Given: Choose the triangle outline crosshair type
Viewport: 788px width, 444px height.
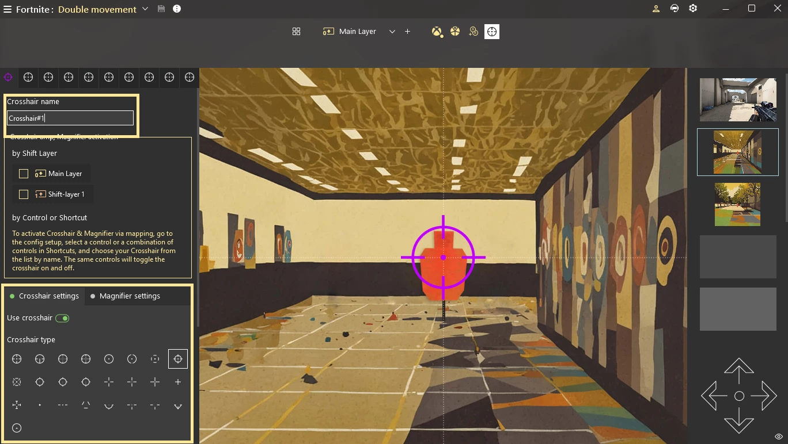Looking at the screenshot, I should click(86, 405).
